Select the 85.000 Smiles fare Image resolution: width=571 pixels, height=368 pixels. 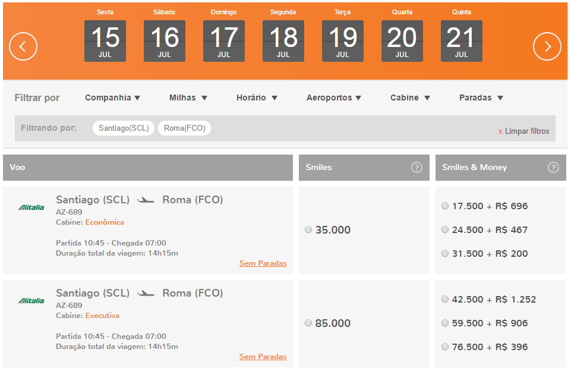[x=308, y=323]
